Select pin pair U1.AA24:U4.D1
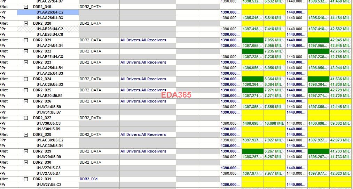Viewport: 353px width, 189px height. point(50,46)
